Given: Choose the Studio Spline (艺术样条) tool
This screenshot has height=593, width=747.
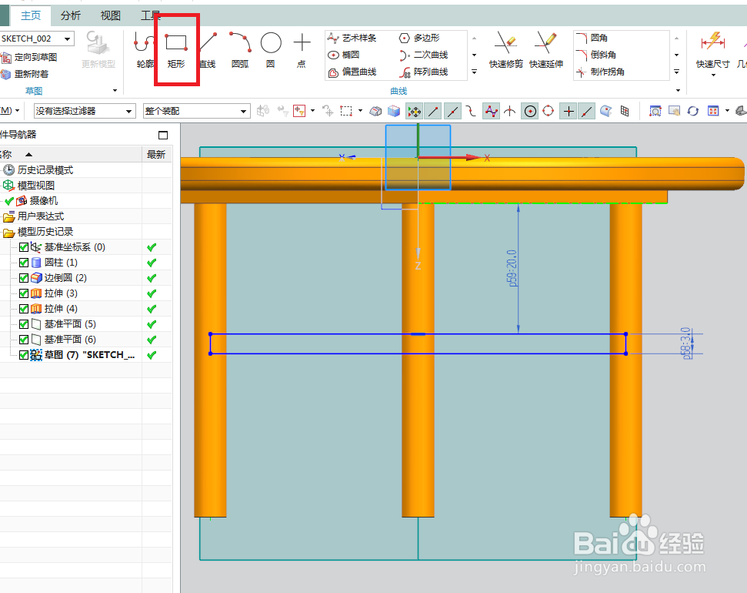Looking at the screenshot, I should click(352, 38).
